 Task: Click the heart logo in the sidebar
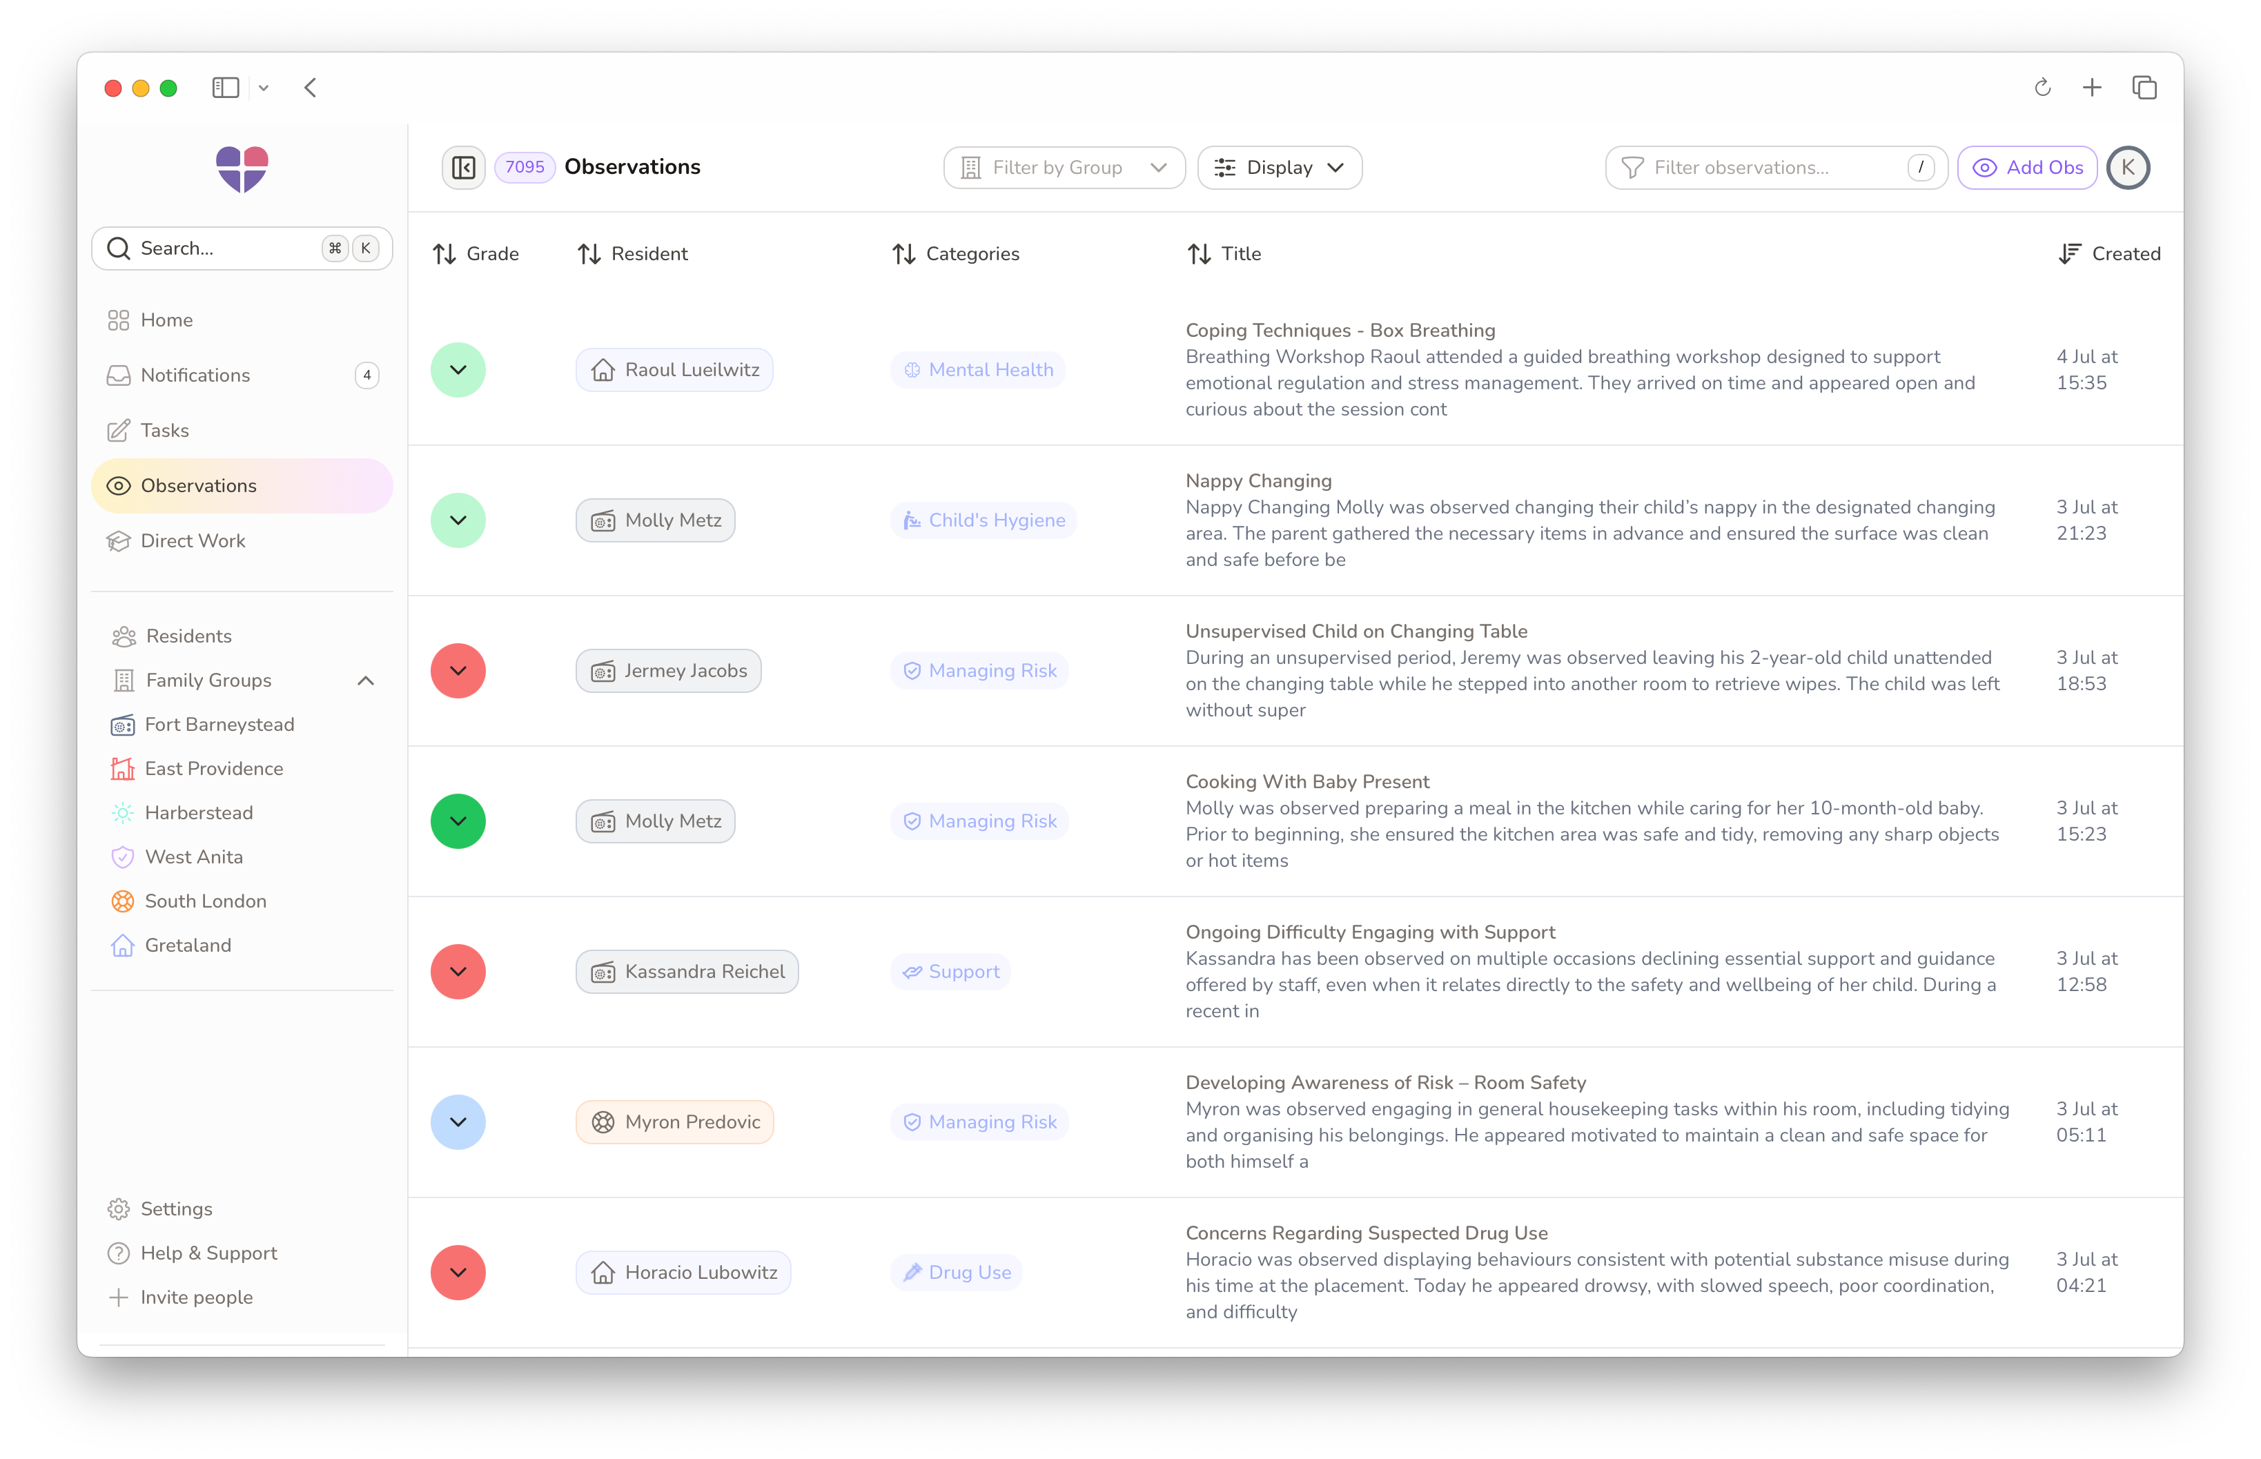[x=242, y=170]
